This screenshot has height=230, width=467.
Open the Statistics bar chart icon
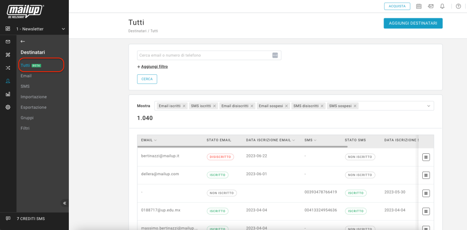(x=8, y=94)
